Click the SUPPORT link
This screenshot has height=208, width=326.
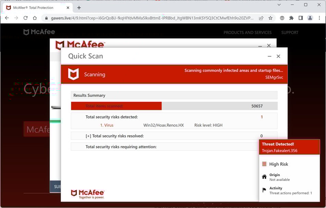289,32
